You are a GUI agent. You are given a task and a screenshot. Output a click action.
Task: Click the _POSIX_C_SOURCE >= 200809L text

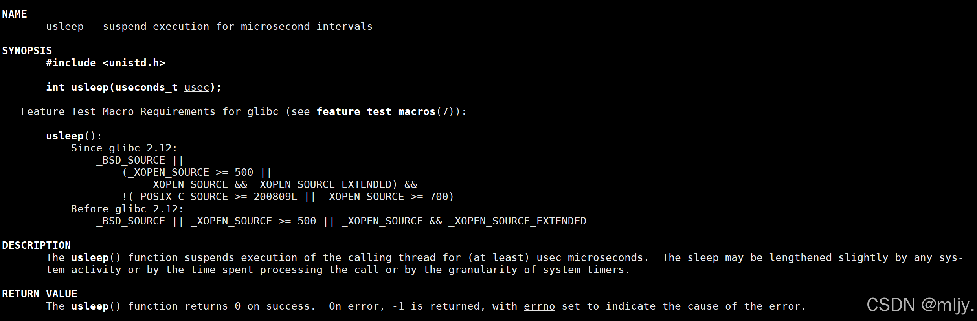[216, 197]
